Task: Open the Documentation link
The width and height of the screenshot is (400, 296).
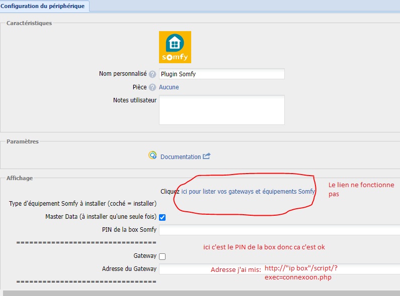Action: 181,157
